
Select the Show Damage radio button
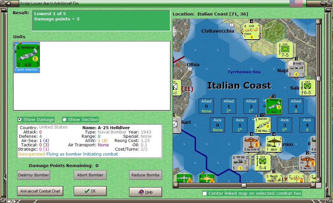[x=19, y=120]
